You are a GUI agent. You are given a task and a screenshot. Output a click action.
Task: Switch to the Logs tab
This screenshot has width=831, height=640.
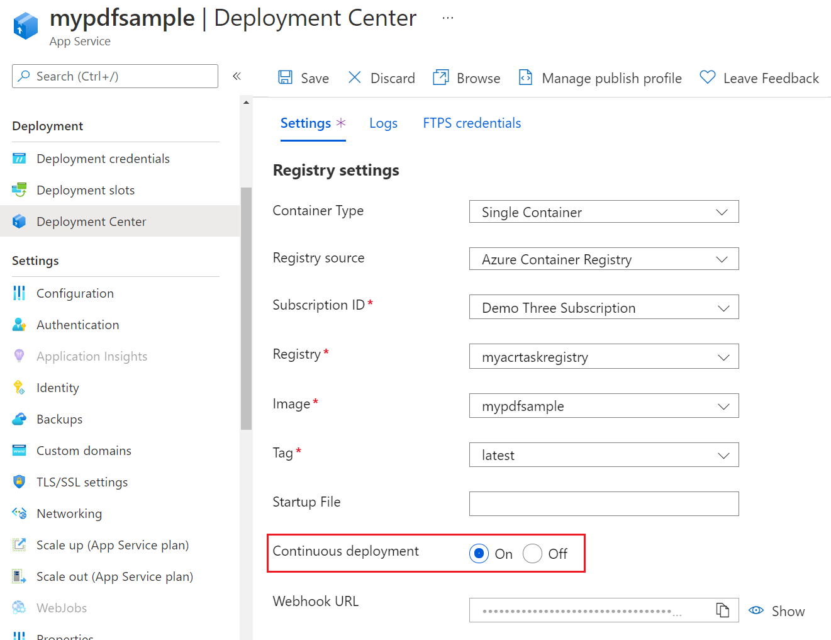[383, 123]
